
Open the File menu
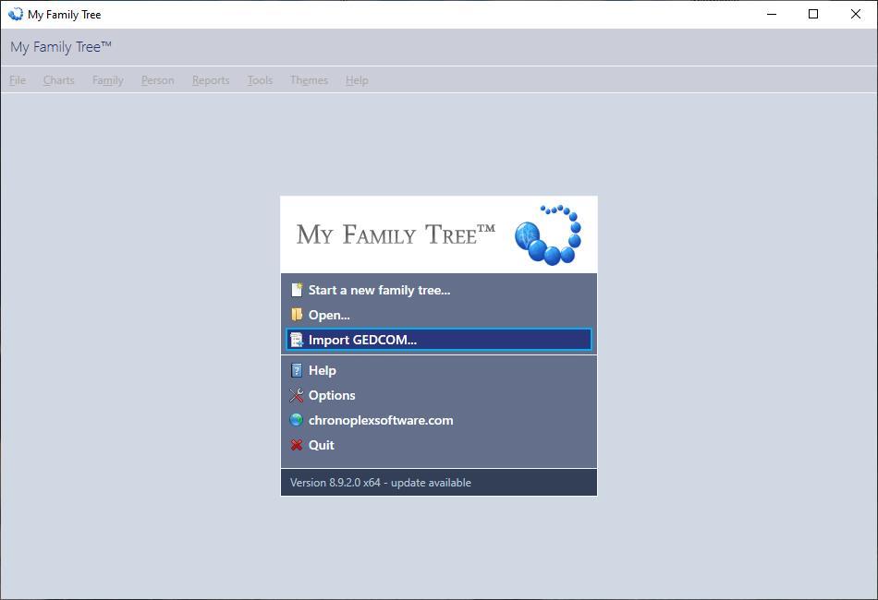[18, 80]
